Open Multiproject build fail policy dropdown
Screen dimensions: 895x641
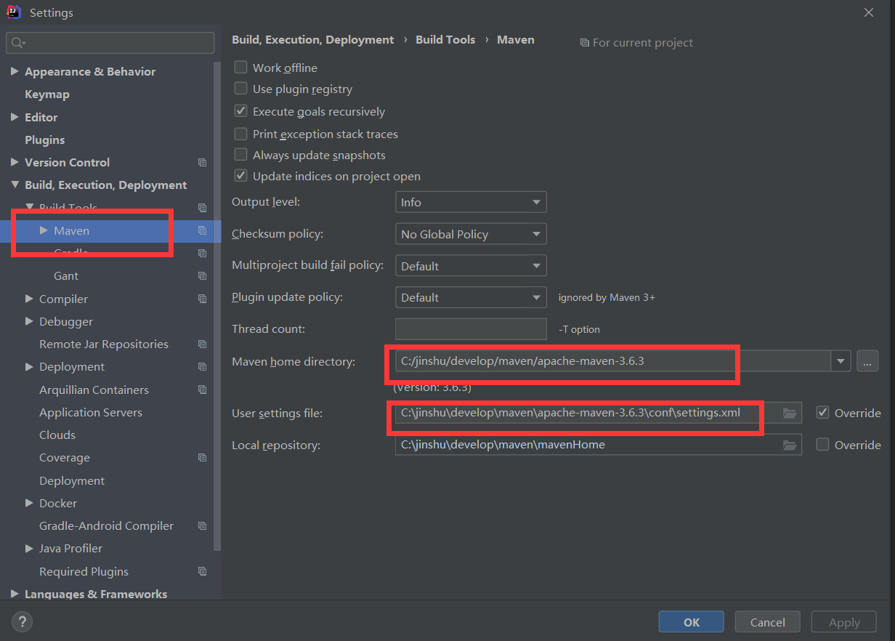pyautogui.click(x=471, y=266)
